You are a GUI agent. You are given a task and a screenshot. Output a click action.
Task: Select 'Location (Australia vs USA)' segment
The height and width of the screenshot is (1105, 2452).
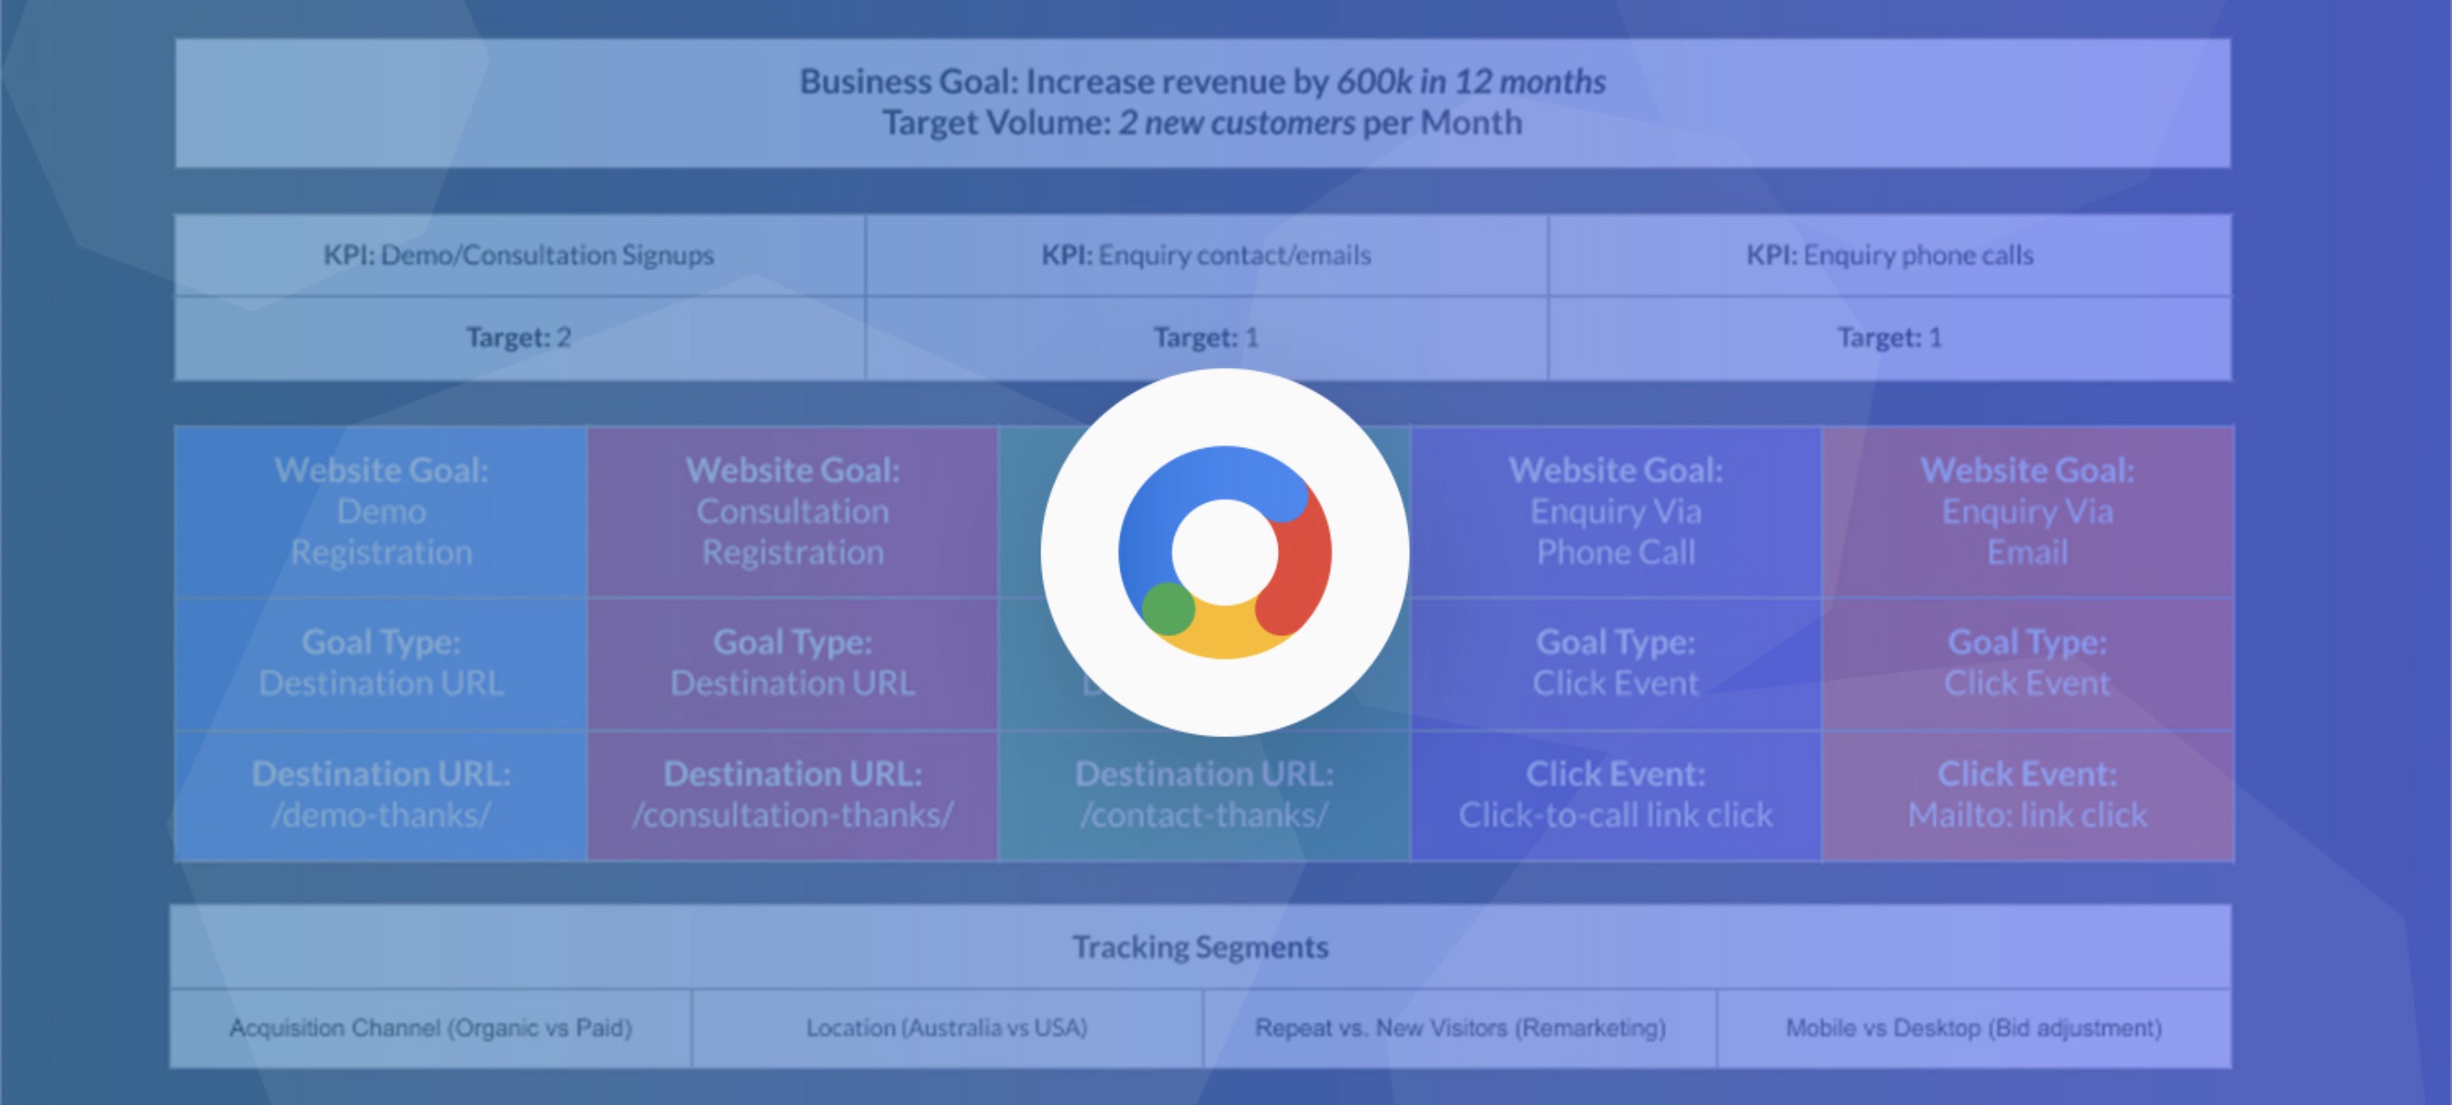(x=947, y=1029)
